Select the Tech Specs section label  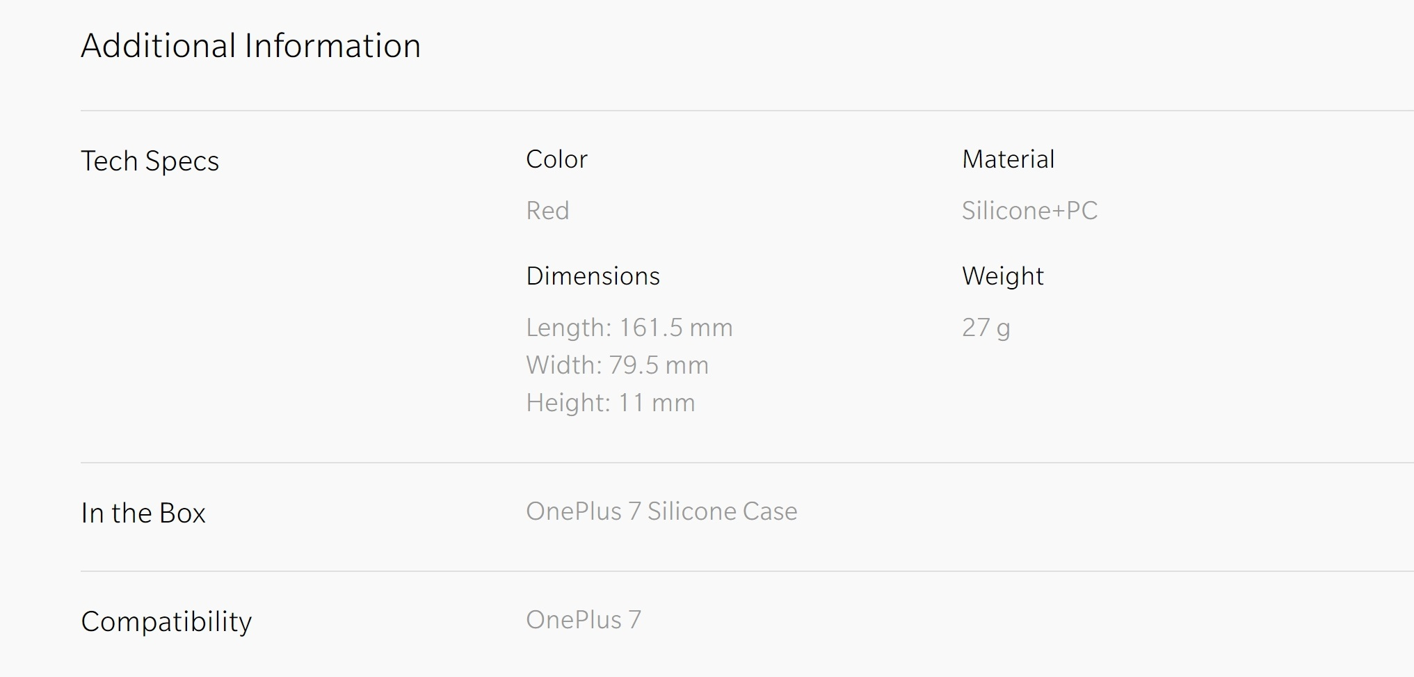pos(150,161)
